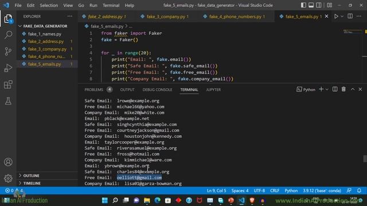Screen dimensions: 367x206
Task: Open the Accounts menu icon
Action: pyautogui.click(x=8, y=162)
